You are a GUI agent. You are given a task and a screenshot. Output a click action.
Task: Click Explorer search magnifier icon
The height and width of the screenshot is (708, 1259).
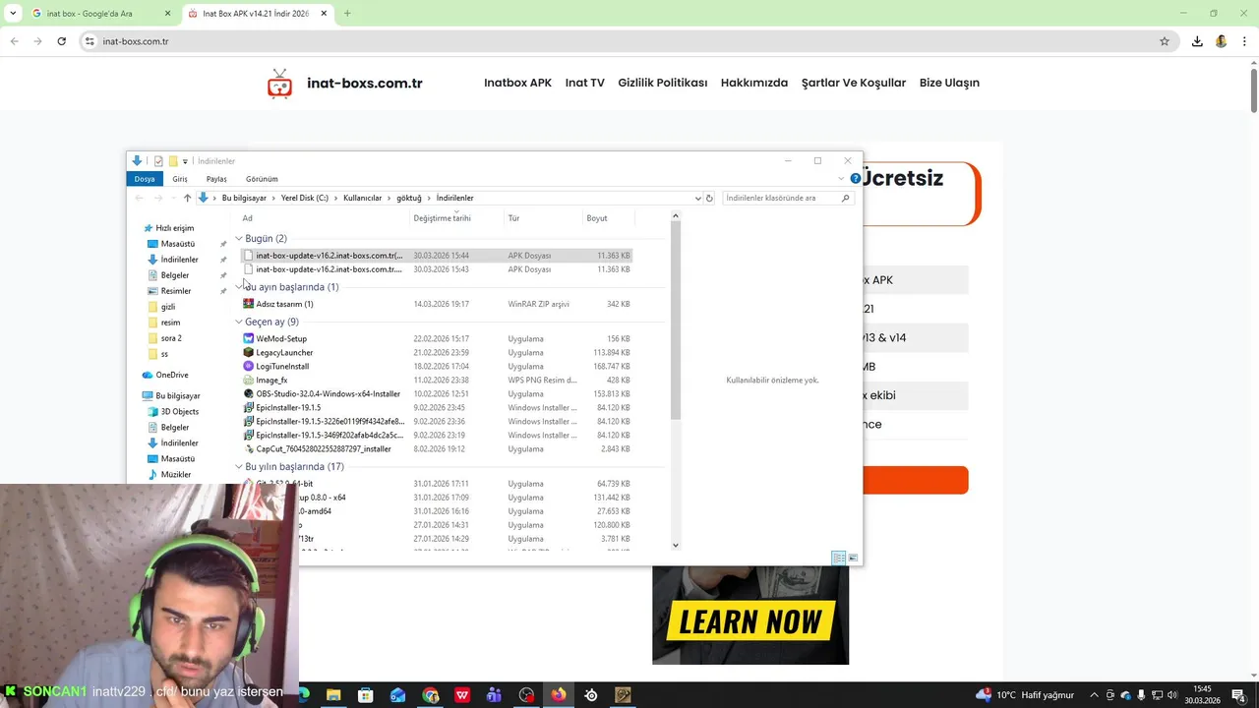[x=845, y=198]
